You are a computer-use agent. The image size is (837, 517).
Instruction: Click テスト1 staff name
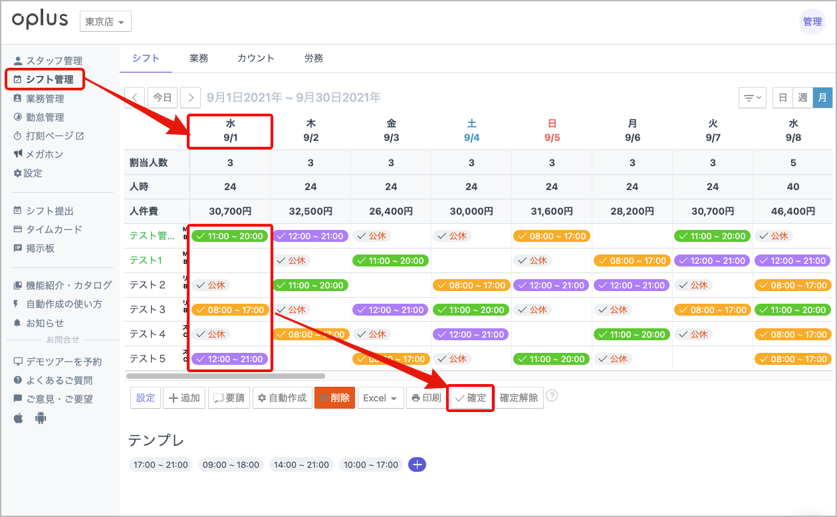tap(146, 260)
